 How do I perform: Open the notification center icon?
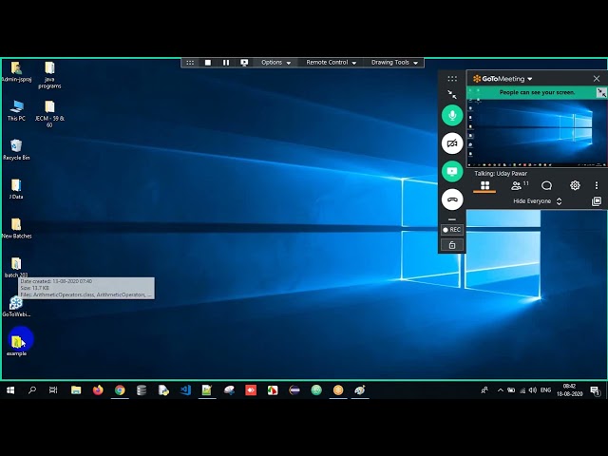tap(595, 390)
